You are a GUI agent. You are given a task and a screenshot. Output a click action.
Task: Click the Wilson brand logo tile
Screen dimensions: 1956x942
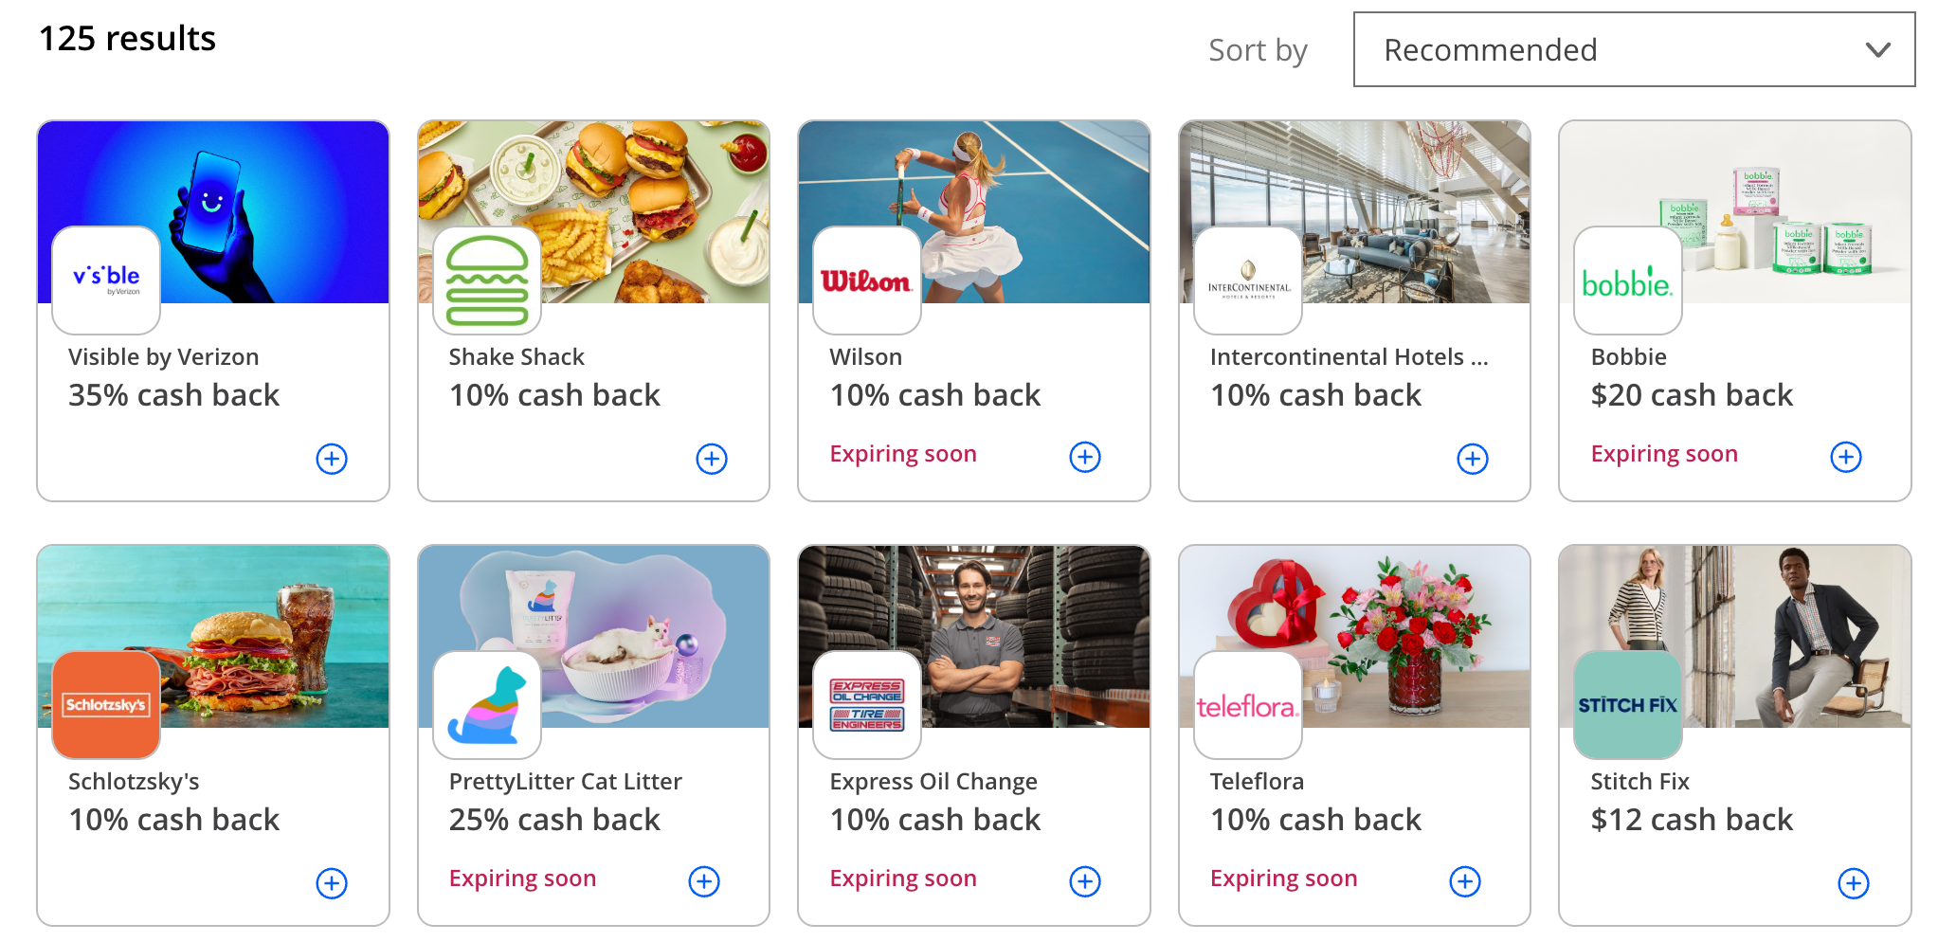[x=867, y=281]
